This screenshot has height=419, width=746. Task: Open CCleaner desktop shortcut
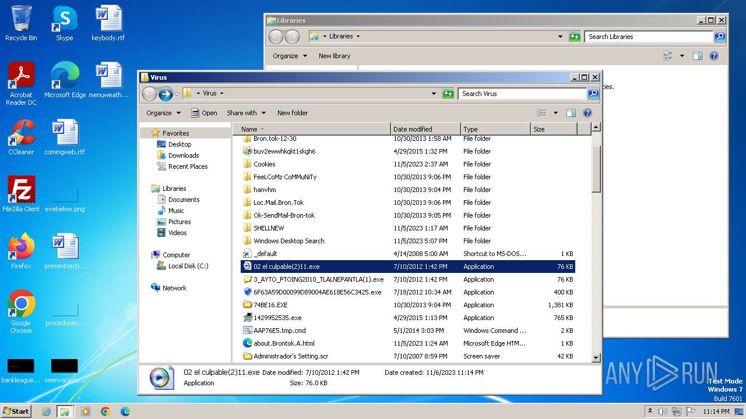tap(21, 137)
